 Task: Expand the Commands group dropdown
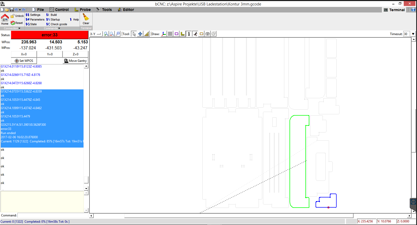coord(52,28)
